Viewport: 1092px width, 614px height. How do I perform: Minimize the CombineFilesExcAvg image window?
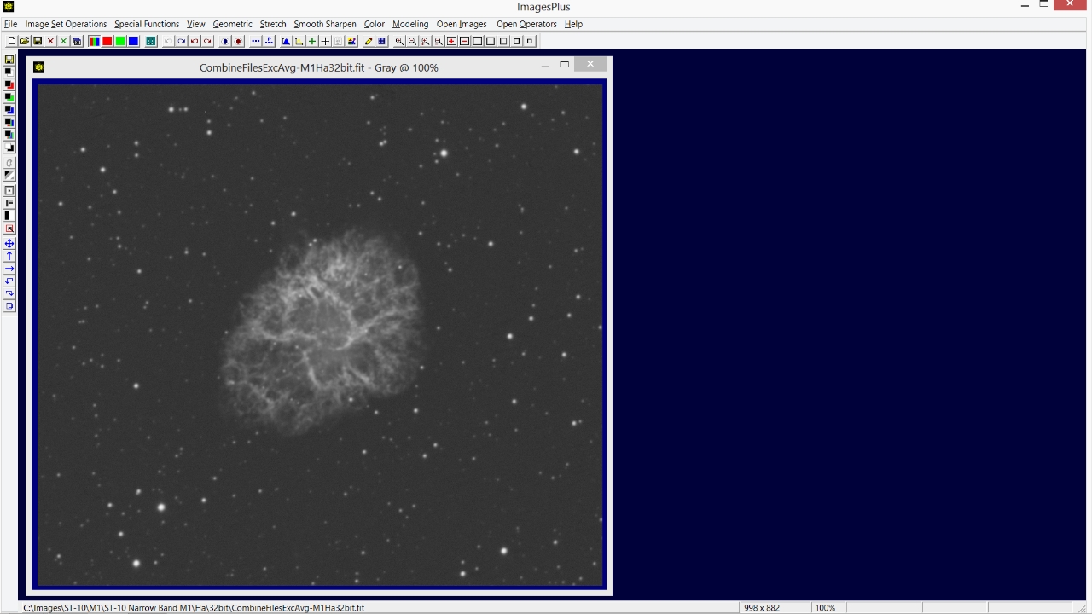[x=545, y=65]
